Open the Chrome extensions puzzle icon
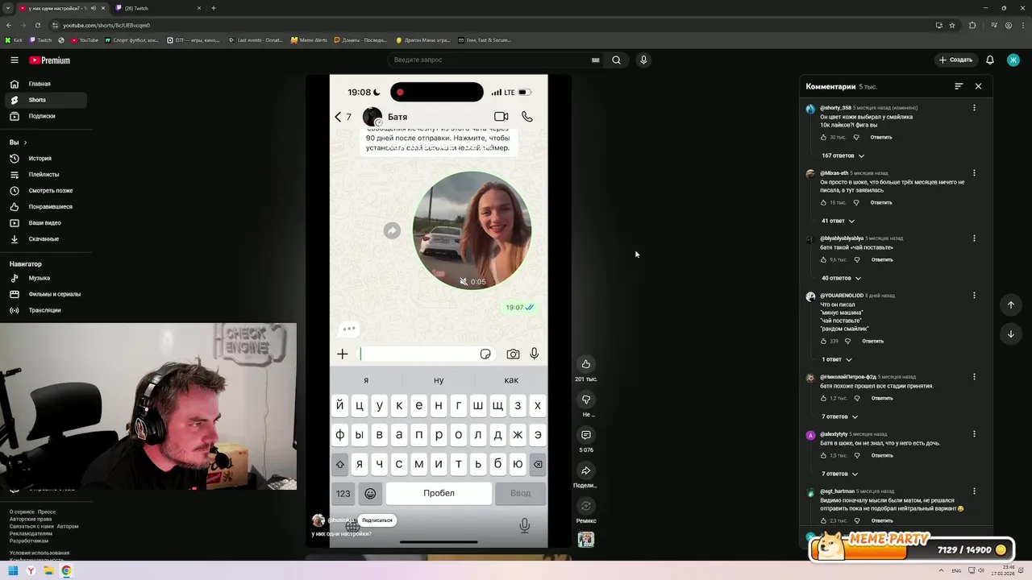The width and height of the screenshot is (1032, 580). 972,25
